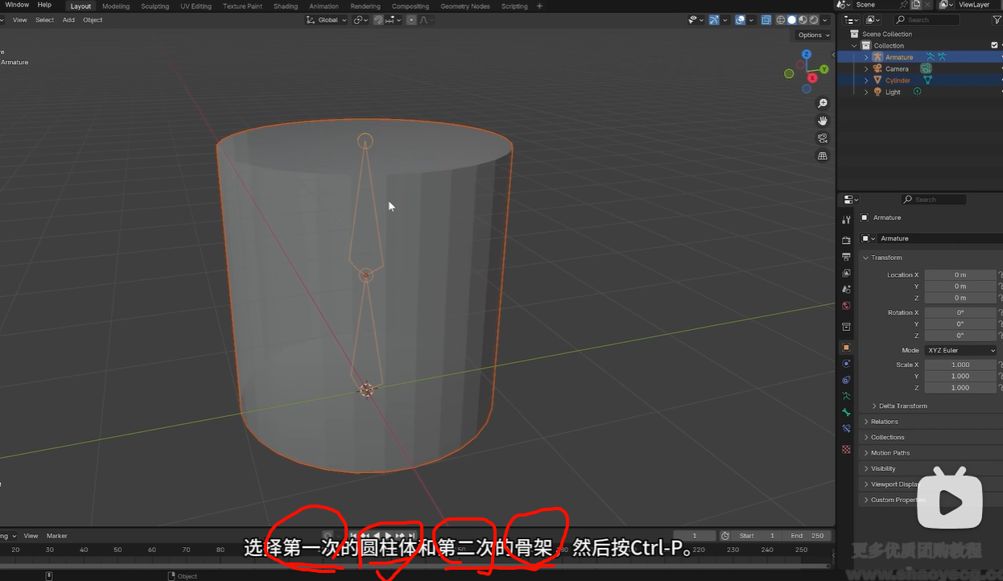Image resolution: width=1003 pixels, height=581 pixels.
Task: Open the Shading workspace tab
Action: tap(286, 6)
